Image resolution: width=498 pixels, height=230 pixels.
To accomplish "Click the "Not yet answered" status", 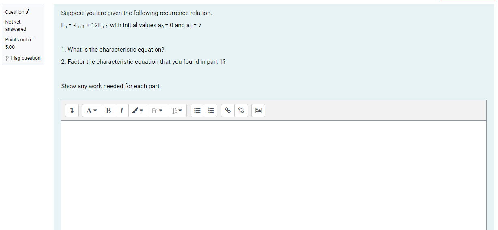I will [x=15, y=26].
